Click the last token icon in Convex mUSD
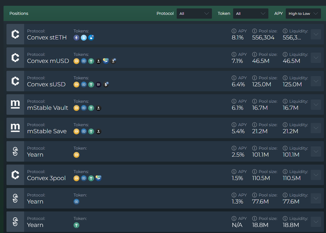This screenshot has width=326, height=233. (x=113, y=61)
